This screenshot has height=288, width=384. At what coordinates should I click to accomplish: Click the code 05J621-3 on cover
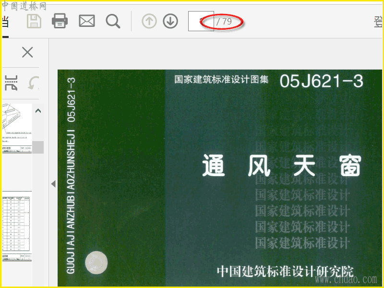point(321,81)
